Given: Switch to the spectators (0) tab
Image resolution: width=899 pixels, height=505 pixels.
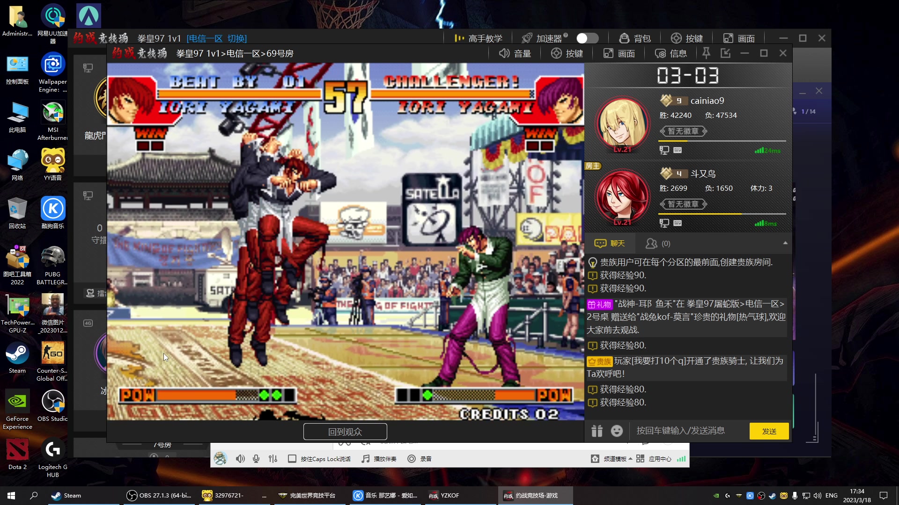Looking at the screenshot, I should coord(658,243).
